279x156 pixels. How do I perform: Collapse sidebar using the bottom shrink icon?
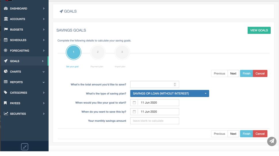tap(25, 147)
